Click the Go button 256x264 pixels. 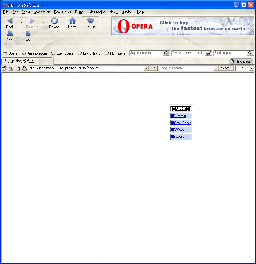[153, 68]
